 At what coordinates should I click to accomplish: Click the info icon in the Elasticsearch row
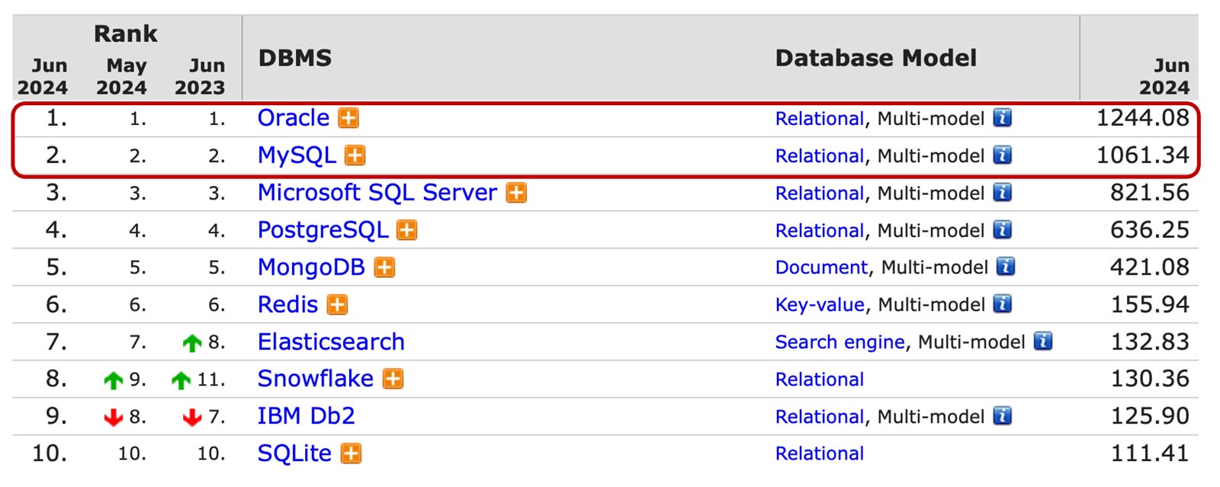1042,341
